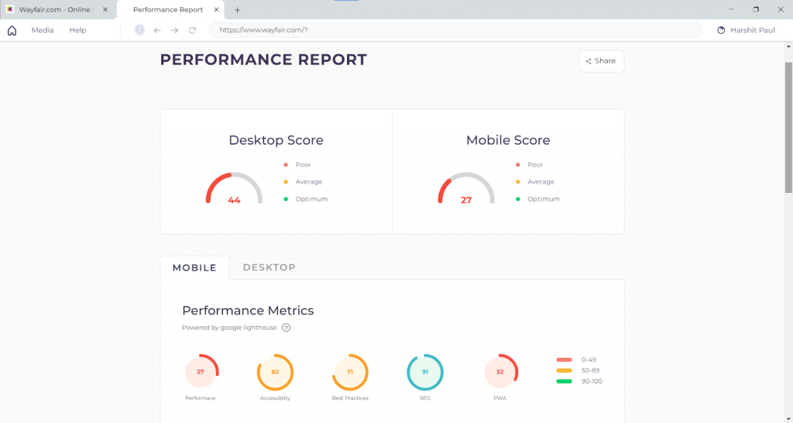Click the Average legend dot under Desktop Score
This screenshot has width=793, height=423.
pos(286,181)
